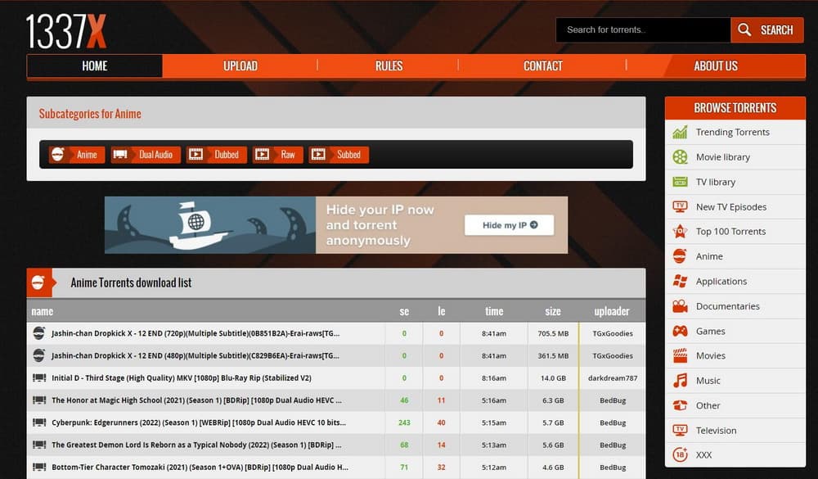818x479 pixels.
Task: Open the Contact page tab
Action: (x=543, y=66)
